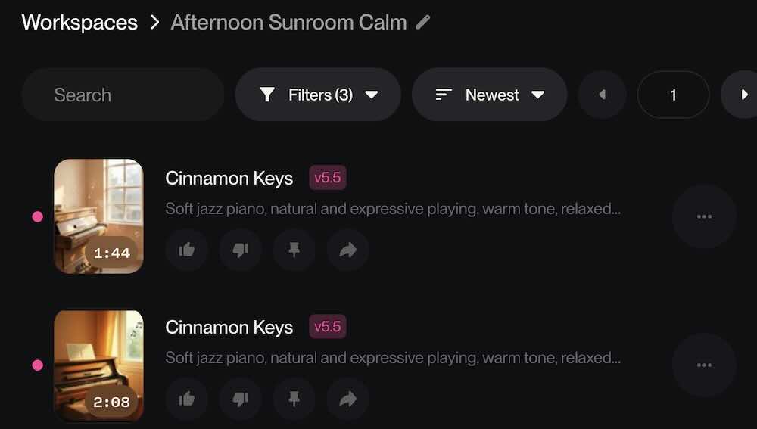The image size is (757, 429).
Task: Pin the first Cinnamon Keys song
Action: 294,250
